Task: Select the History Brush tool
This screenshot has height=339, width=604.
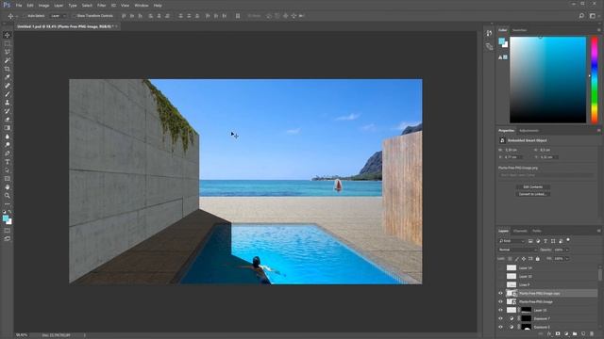Action: coord(8,111)
